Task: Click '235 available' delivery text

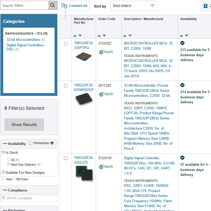Action: pos(195,55)
